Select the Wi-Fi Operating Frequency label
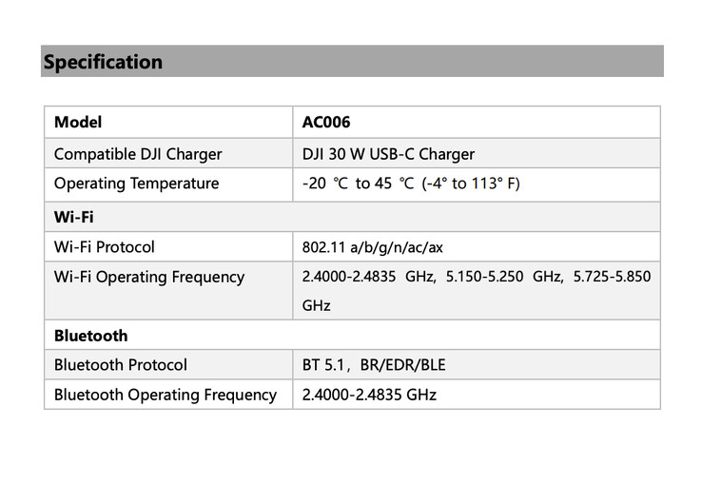 coord(149,277)
